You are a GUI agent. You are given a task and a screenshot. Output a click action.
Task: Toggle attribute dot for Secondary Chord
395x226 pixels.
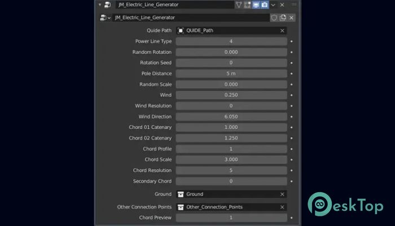(292, 181)
